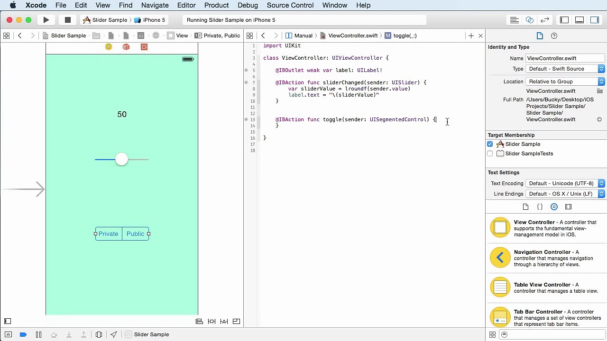
Task: Open the Object library
Action: tap(554, 207)
